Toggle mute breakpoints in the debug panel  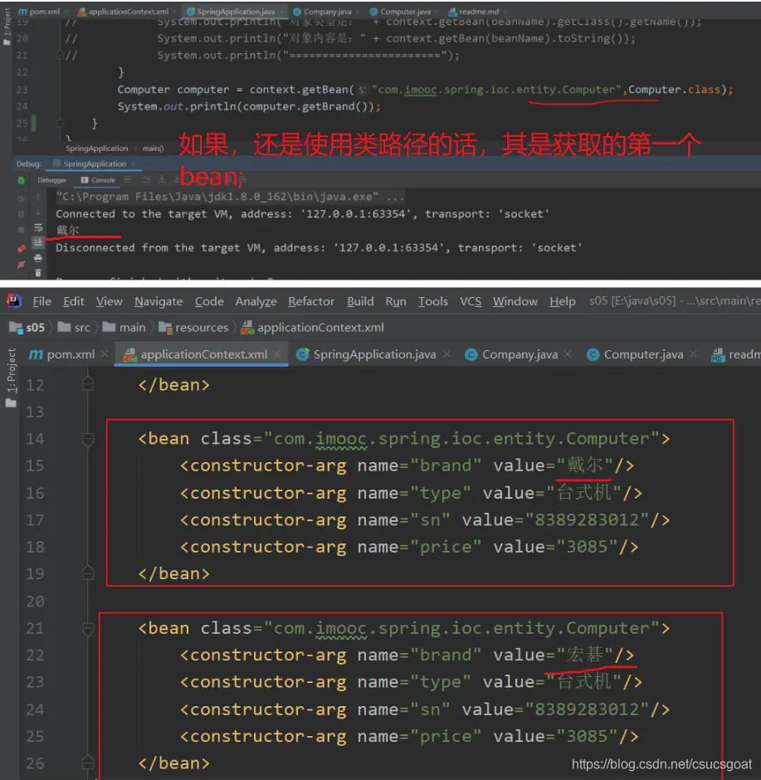click(x=22, y=264)
